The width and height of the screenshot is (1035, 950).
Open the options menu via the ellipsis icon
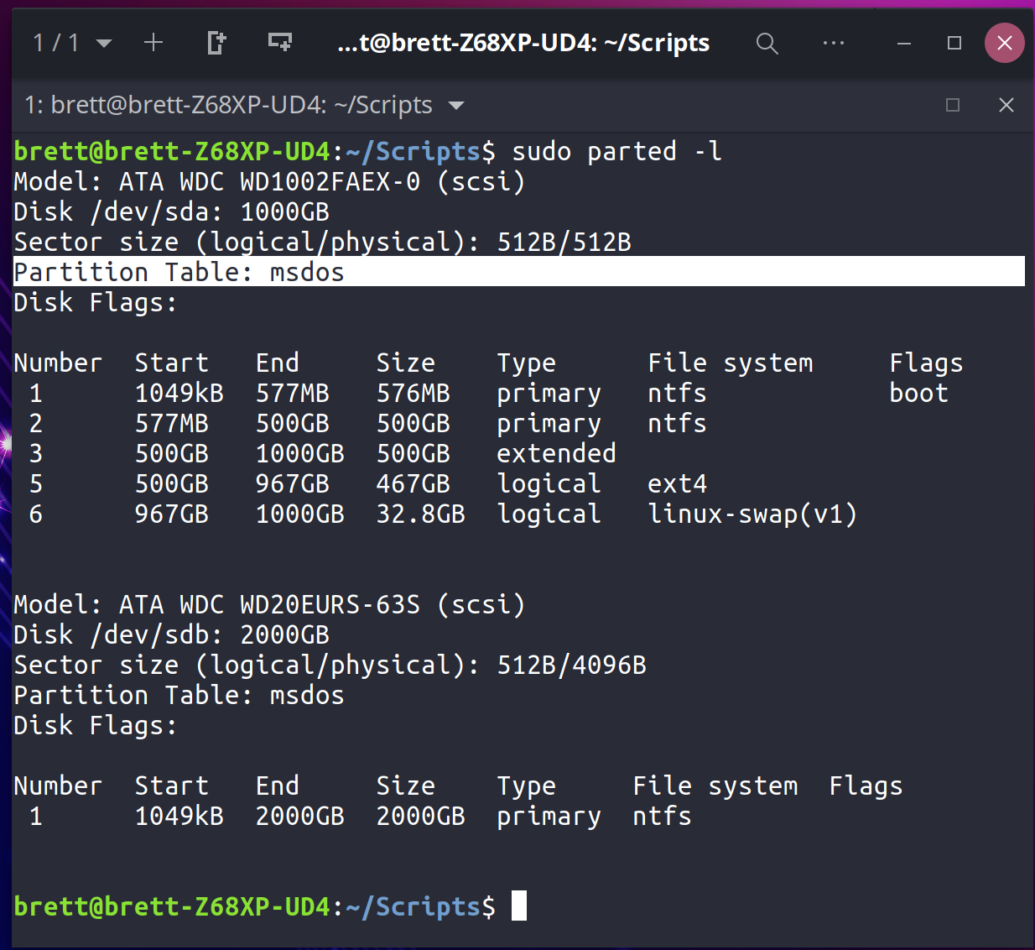834,43
